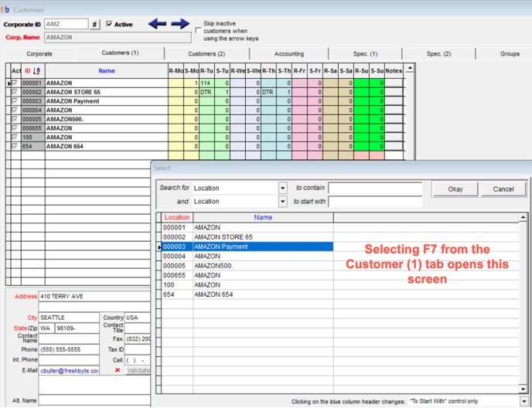Image resolution: width=532 pixels, height=408 pixels.
Task: Open the Groups tab
Action: coord(510,54)
